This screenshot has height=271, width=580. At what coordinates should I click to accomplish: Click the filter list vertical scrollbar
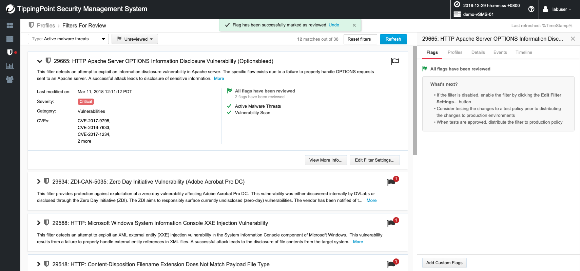click(x=415, y=100)
